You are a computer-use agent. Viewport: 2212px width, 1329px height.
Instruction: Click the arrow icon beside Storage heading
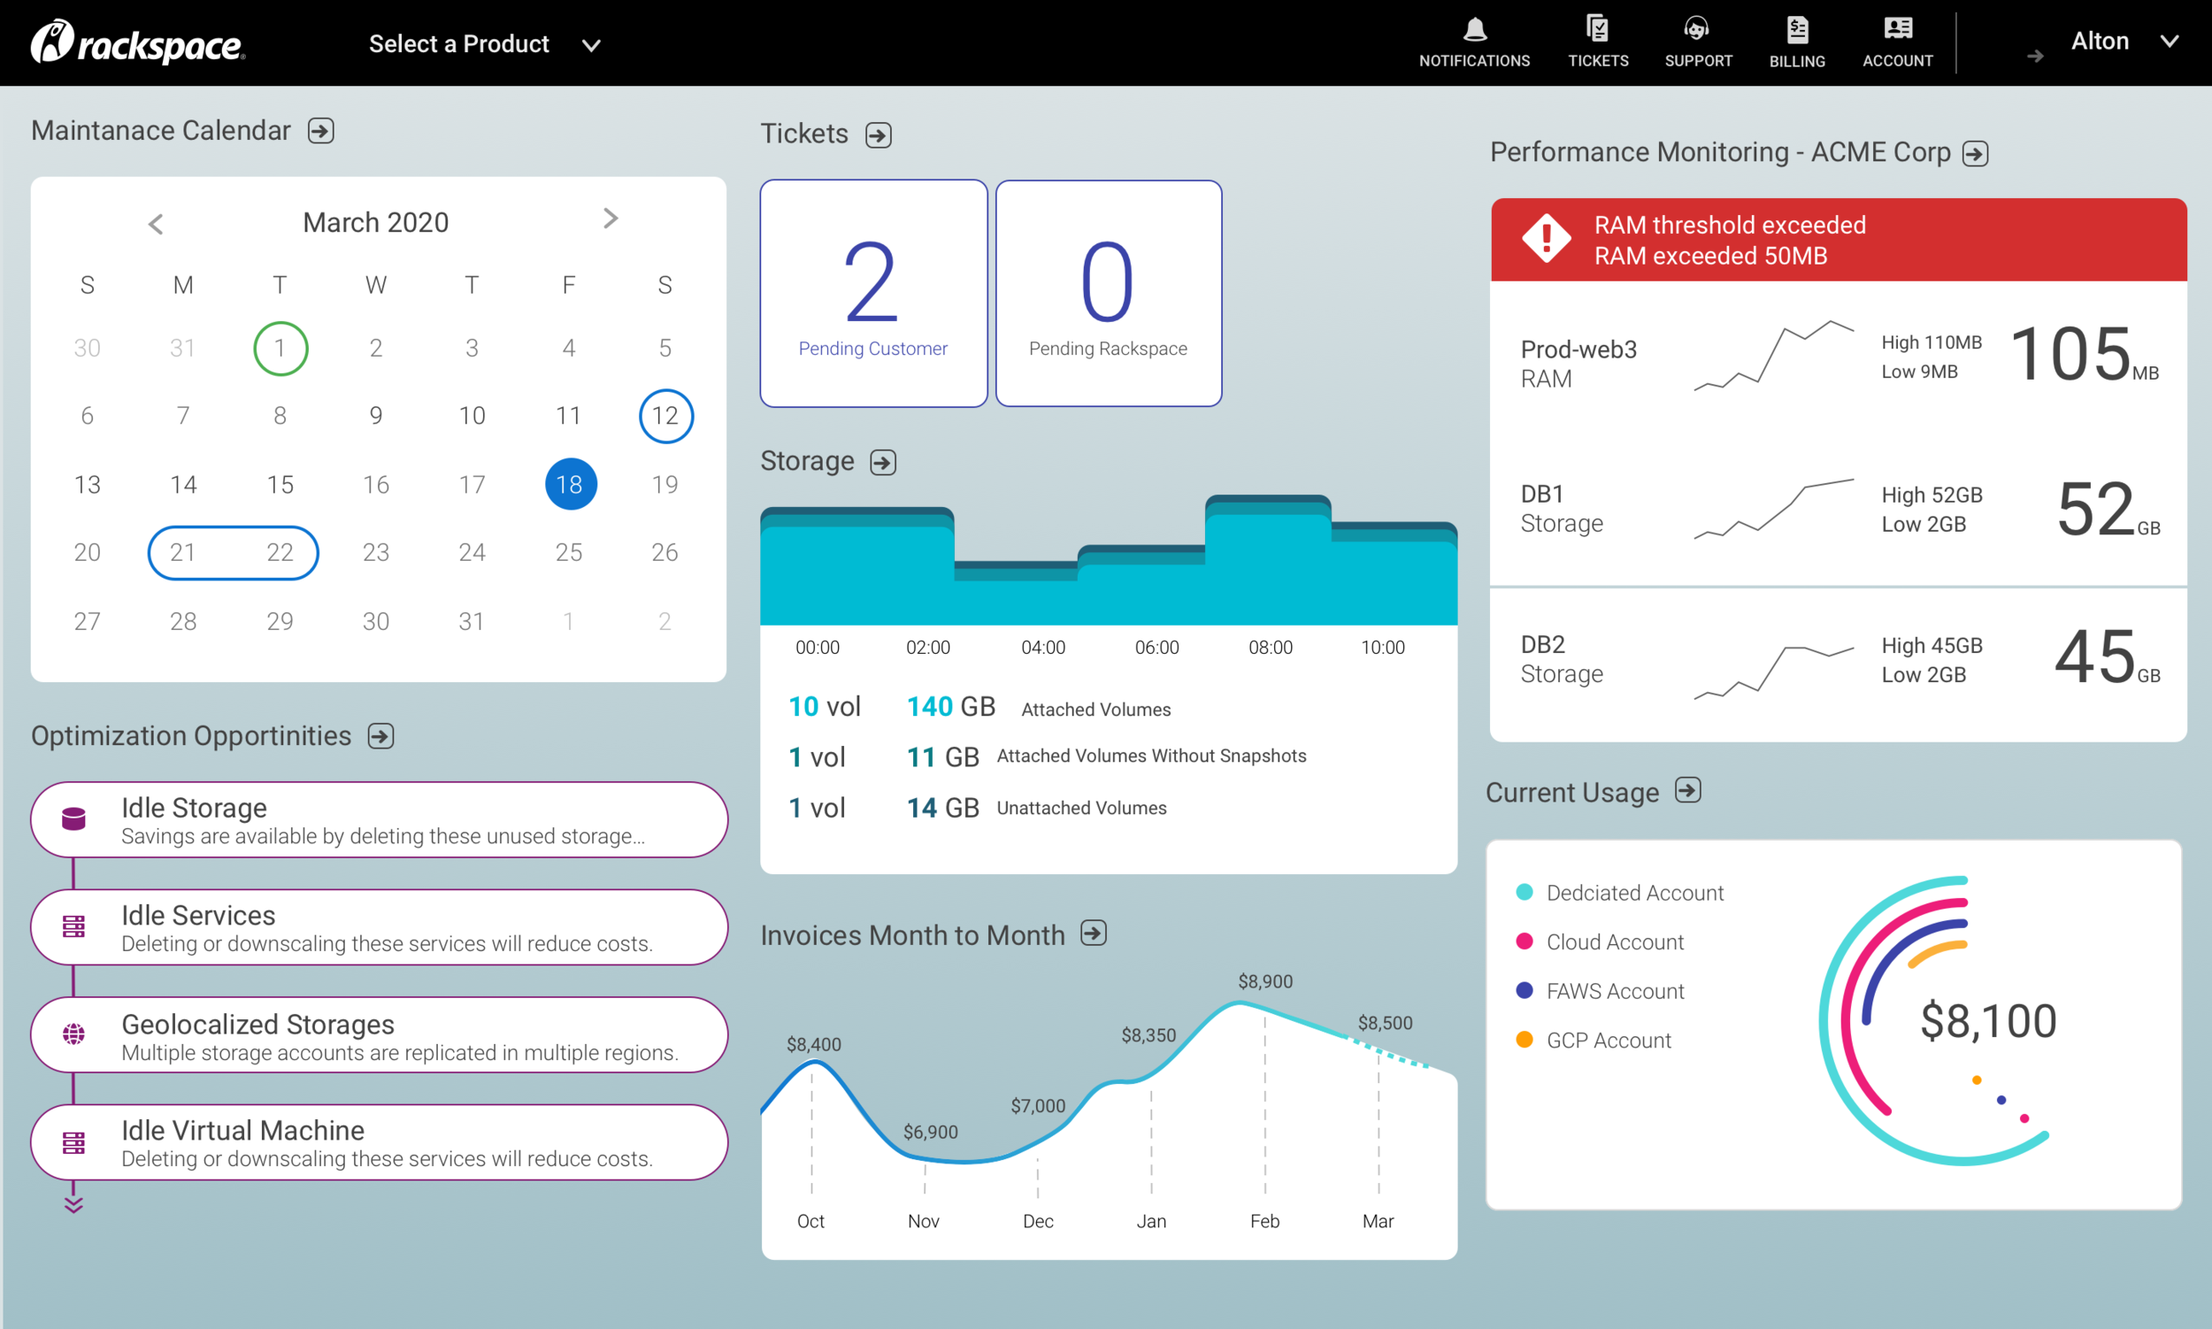[883, 462]
